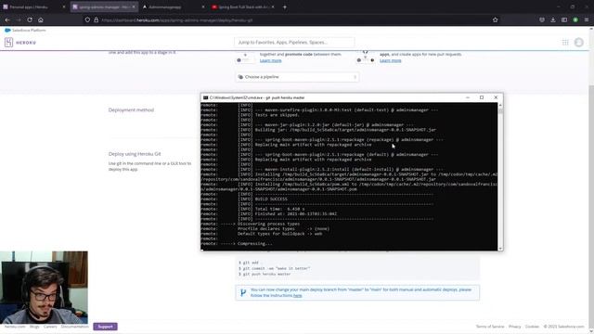This screenshot has height=334, width=594.
Task: Click the purple Support button
Action: pos(105,327)
